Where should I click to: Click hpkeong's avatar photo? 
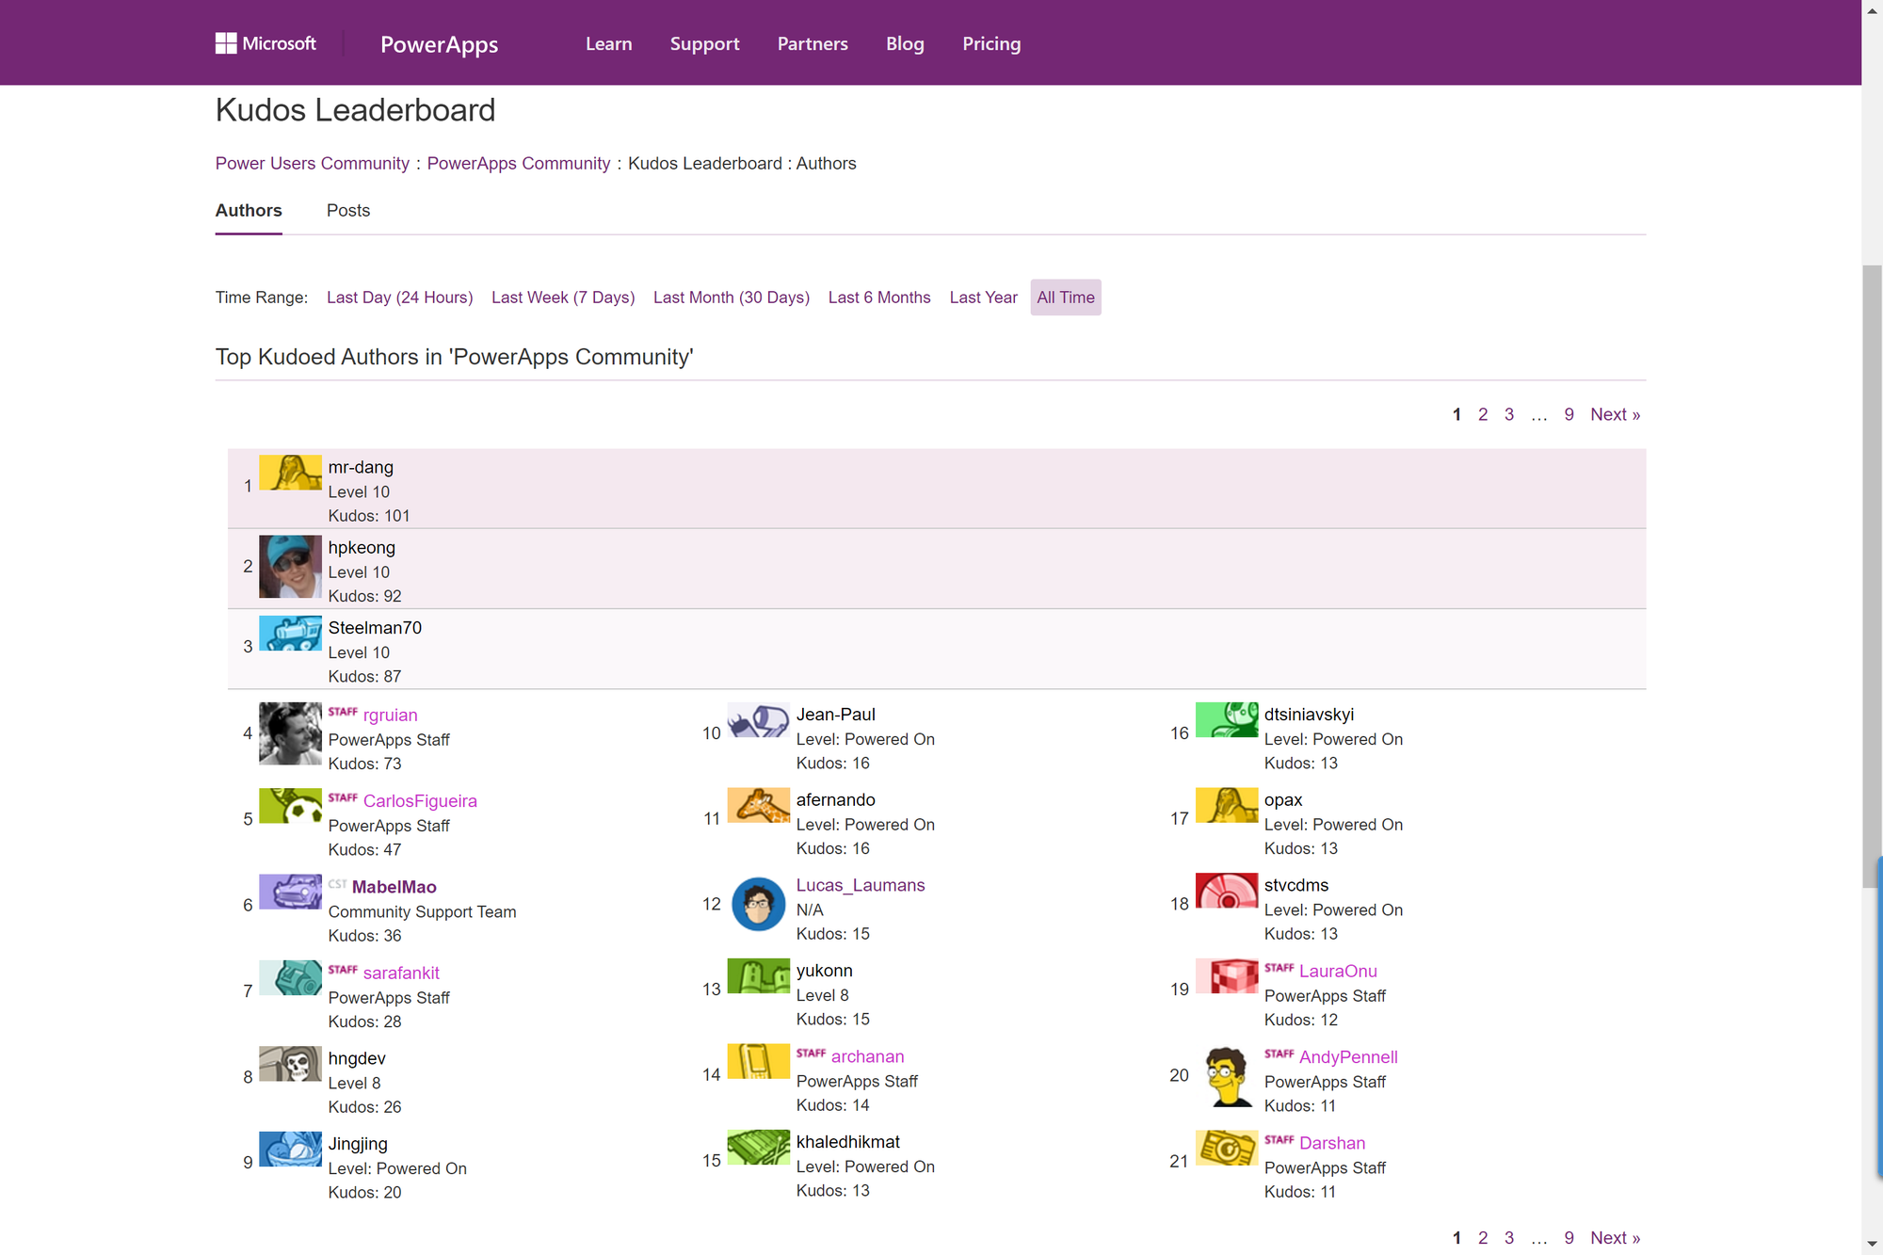click(x=290, y=567)
